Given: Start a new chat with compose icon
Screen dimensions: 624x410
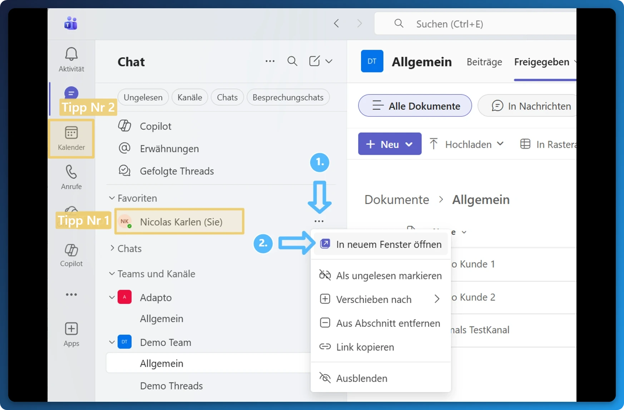Looking at the screenshot, I should tap(315, 61).
